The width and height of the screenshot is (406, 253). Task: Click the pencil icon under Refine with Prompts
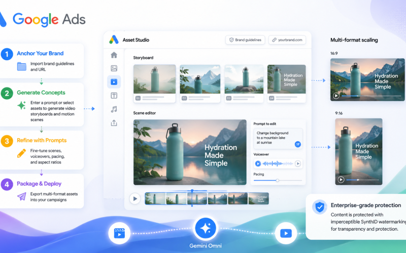(21, 153)
